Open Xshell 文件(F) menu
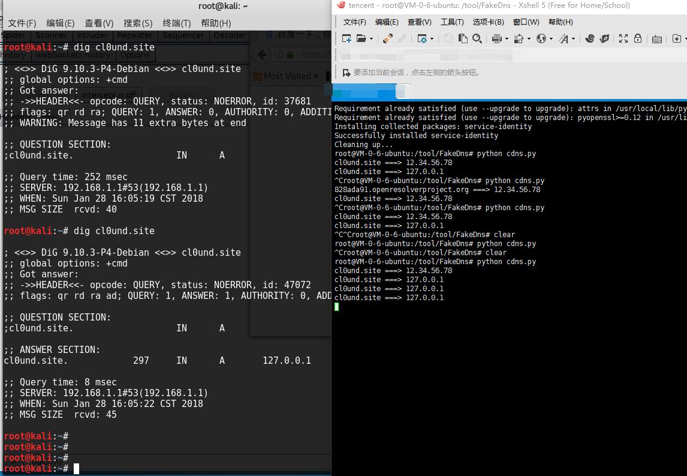 (354, 22)
